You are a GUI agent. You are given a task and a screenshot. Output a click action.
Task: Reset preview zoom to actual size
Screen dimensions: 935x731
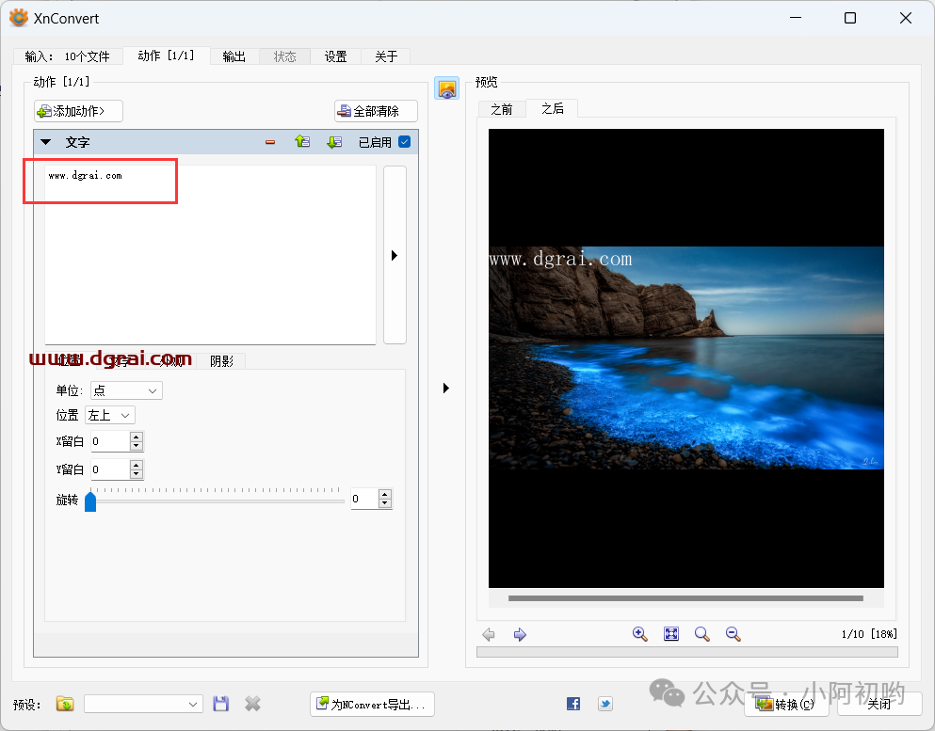coord(701,634)
